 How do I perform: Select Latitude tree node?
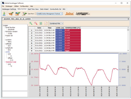pyautogui.click(x=8, y=44)
